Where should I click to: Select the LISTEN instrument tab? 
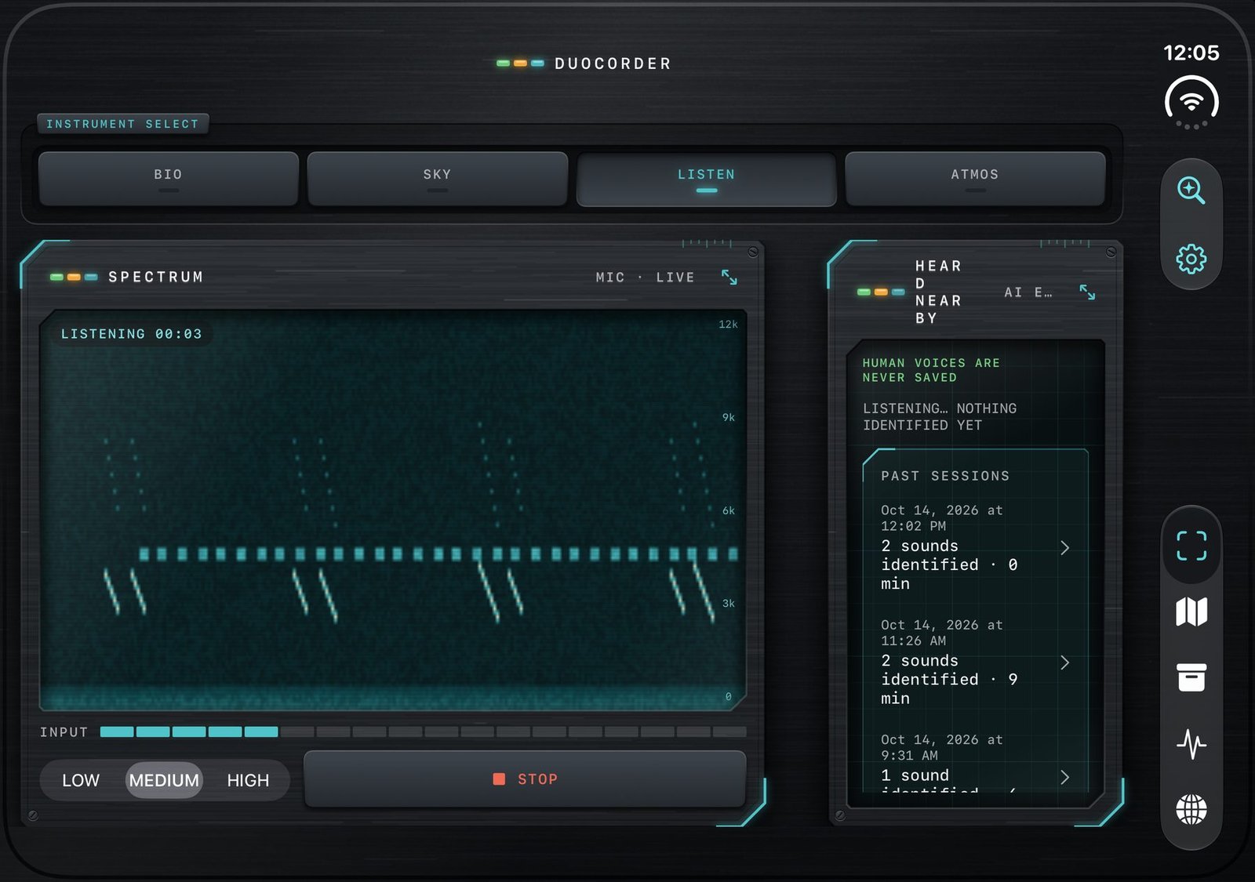(x=706, y=179)
